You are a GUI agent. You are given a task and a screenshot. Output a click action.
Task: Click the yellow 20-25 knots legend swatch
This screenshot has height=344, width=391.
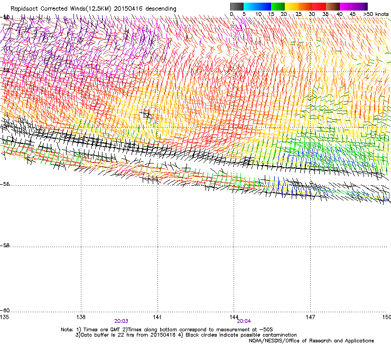pyautogui.click(x=292, y=6)
